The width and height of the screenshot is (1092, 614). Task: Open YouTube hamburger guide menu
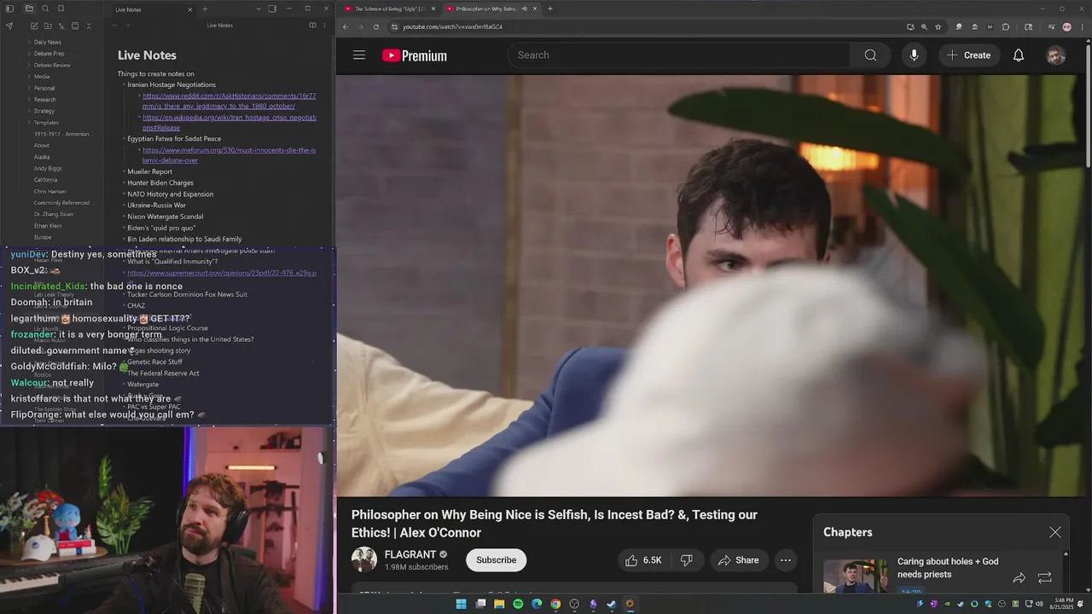click(x=359, y=55)
